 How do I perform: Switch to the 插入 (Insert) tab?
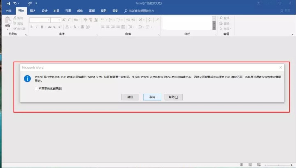click(33, 11)
